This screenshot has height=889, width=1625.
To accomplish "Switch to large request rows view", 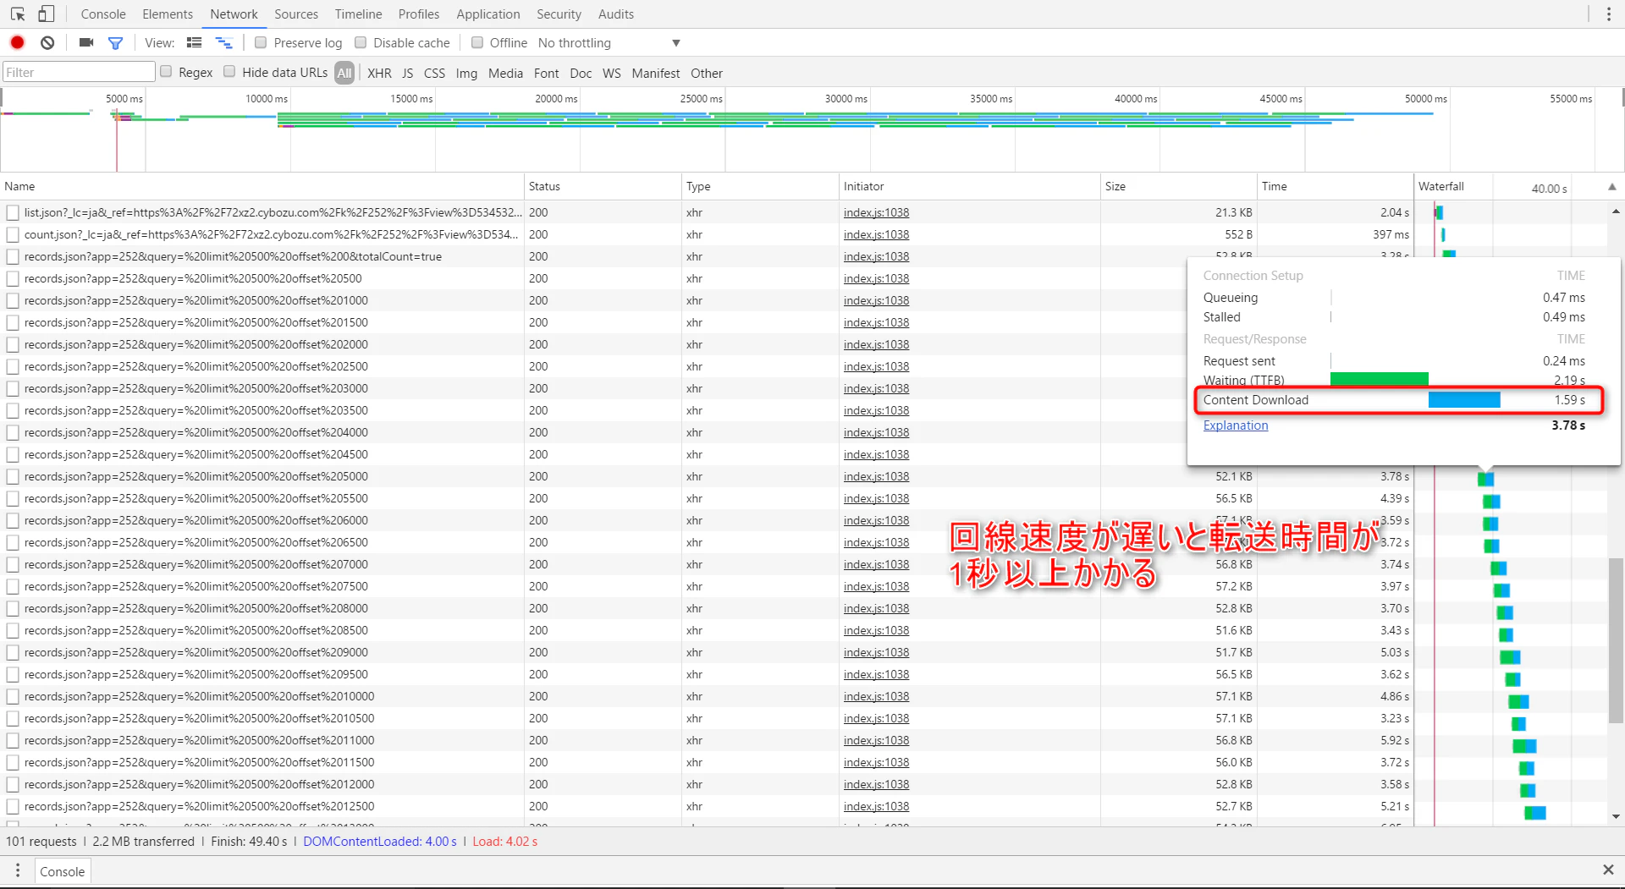I will tap(195, 42).
